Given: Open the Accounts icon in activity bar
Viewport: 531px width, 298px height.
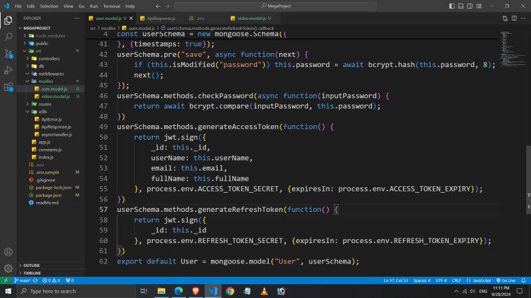Looking at the screenshot, I should [x=8, y=252].
